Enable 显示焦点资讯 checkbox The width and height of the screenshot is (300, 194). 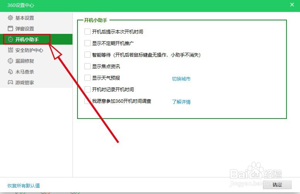pyautogui.click(x=88, y=66)
